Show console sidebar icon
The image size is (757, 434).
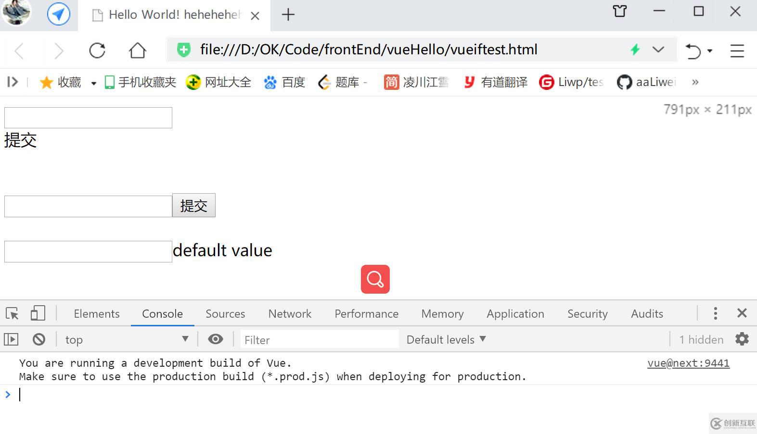[x=11, y=340]
